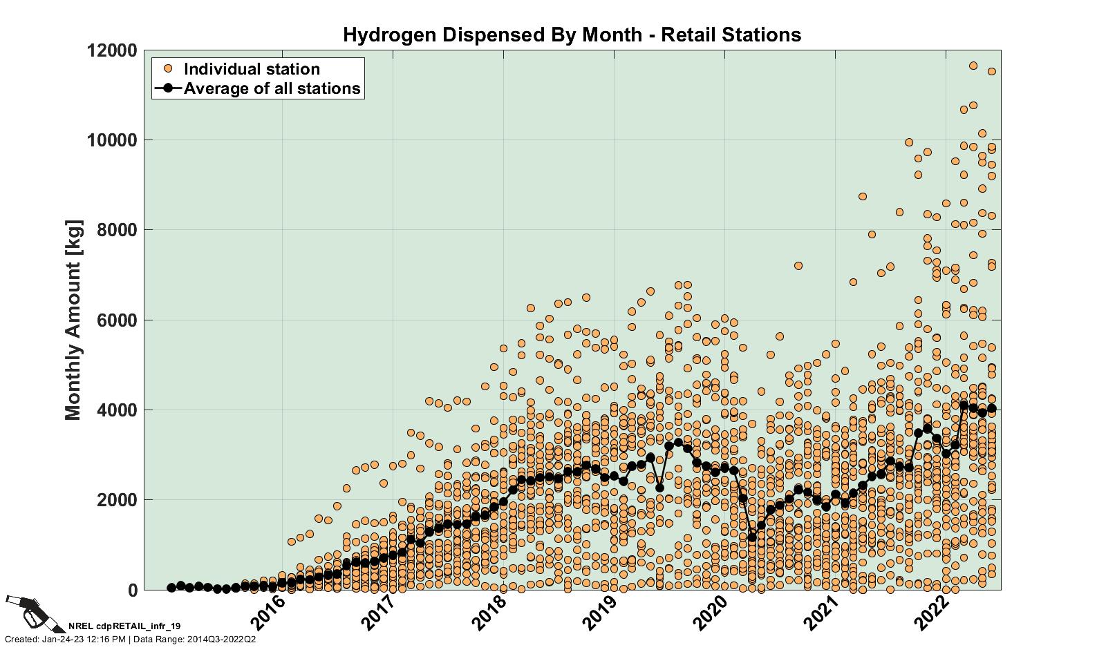Click the chart title 'Hydrogen Dispensed By Month'
The width and height of the screenshot is (1106, 663).
click(572, 35)
